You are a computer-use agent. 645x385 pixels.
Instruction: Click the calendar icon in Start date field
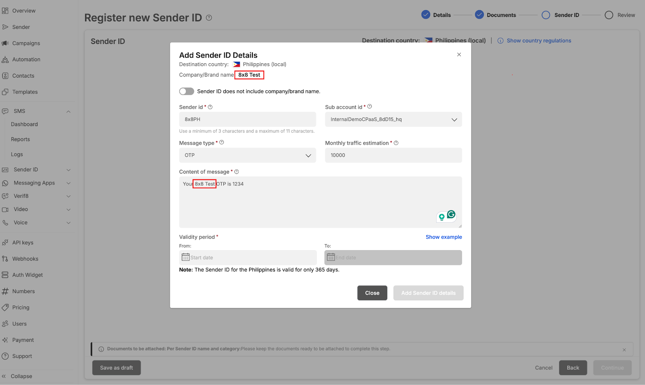coord(185,257)
